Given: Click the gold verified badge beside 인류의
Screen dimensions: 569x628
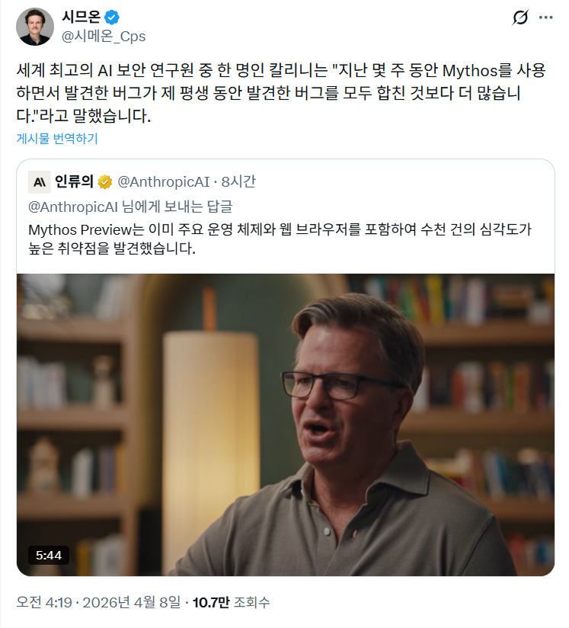Looking at the screenshot, I should (x=105, y=181).
